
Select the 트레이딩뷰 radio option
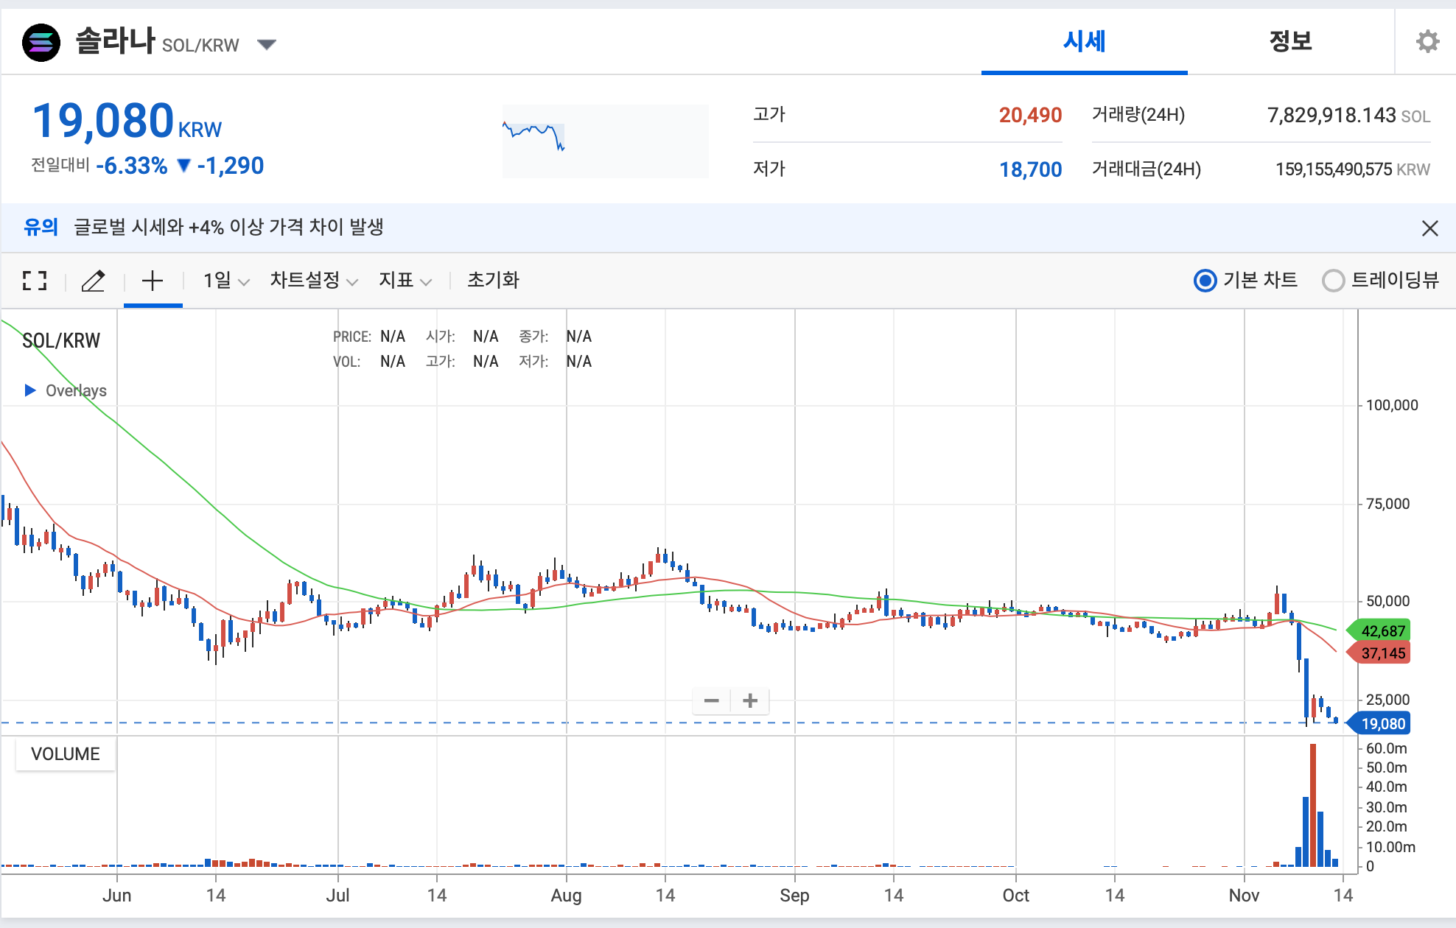point(1333,281)
